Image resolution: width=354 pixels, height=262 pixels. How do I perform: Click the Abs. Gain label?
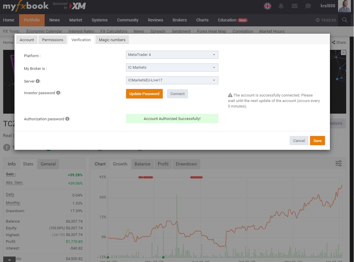pos(14,183)
